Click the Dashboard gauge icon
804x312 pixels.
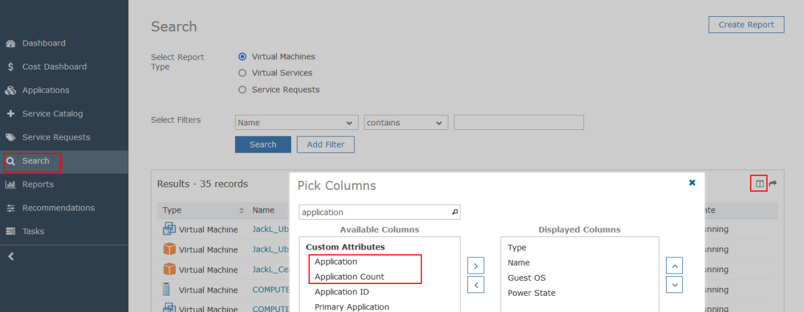10,44
